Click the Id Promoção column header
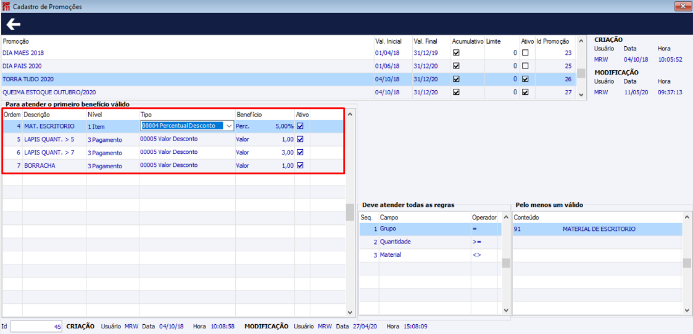This screenshot has height=334, width=693. [553, 41]
